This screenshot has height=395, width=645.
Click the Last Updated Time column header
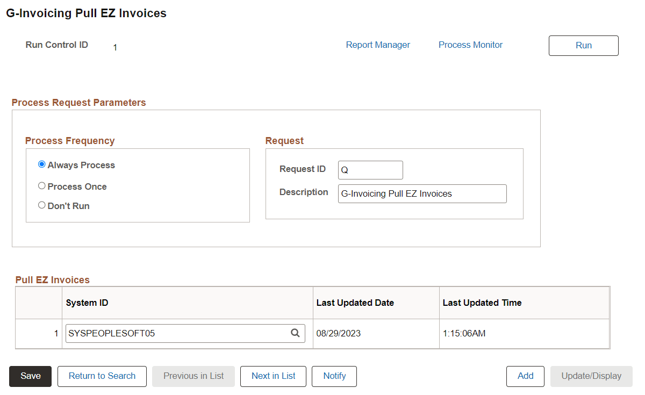tap(482, 303)
